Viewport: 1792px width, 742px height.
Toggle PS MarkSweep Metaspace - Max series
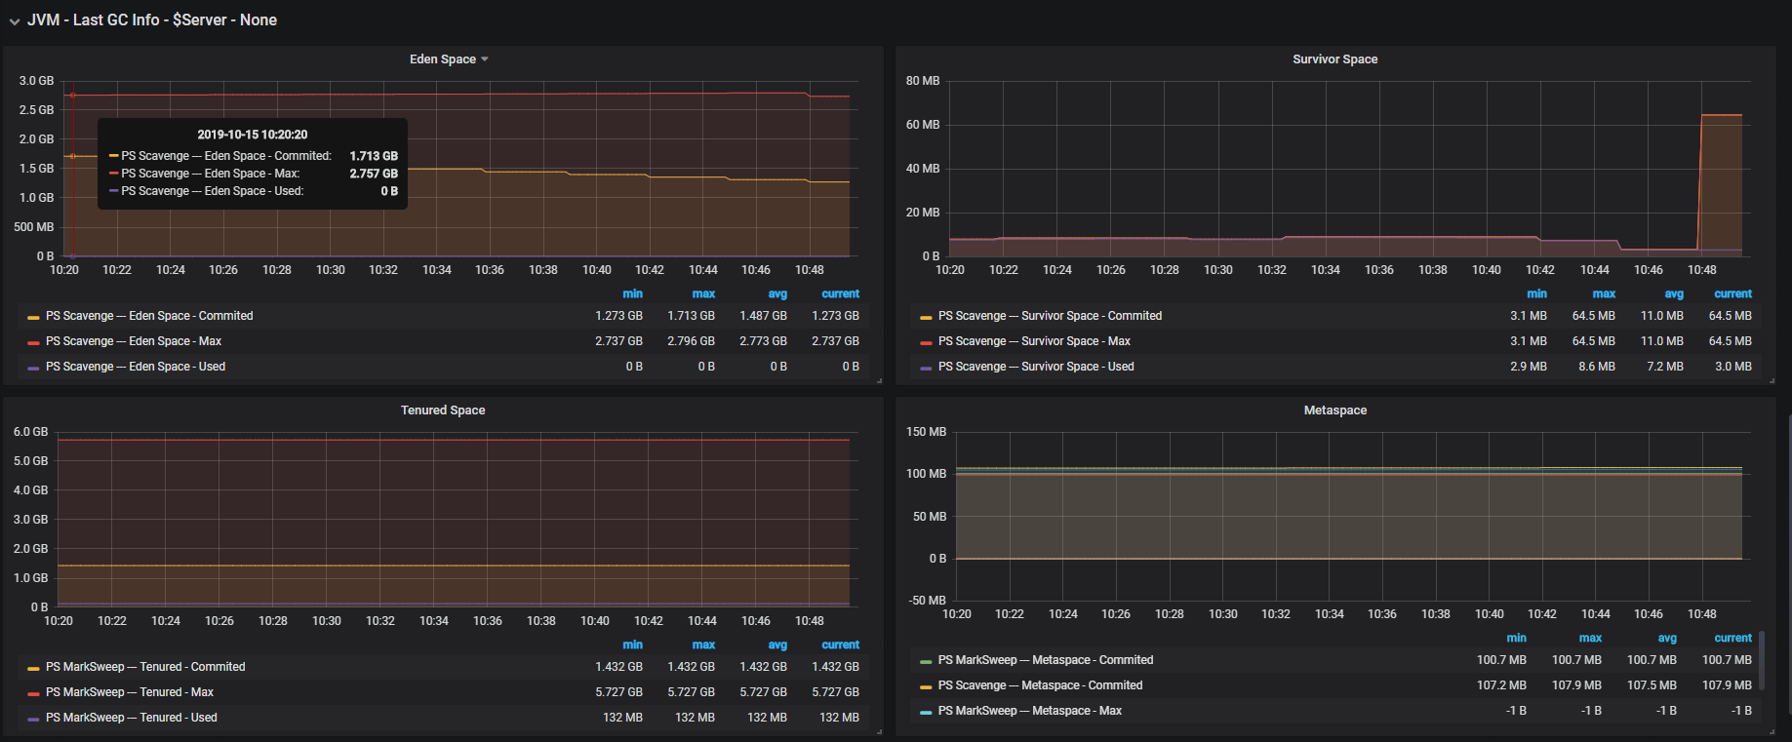(1030, 711)
